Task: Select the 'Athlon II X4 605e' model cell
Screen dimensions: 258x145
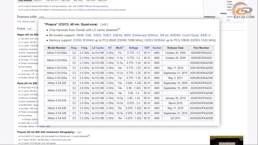Action: [57, 60]
